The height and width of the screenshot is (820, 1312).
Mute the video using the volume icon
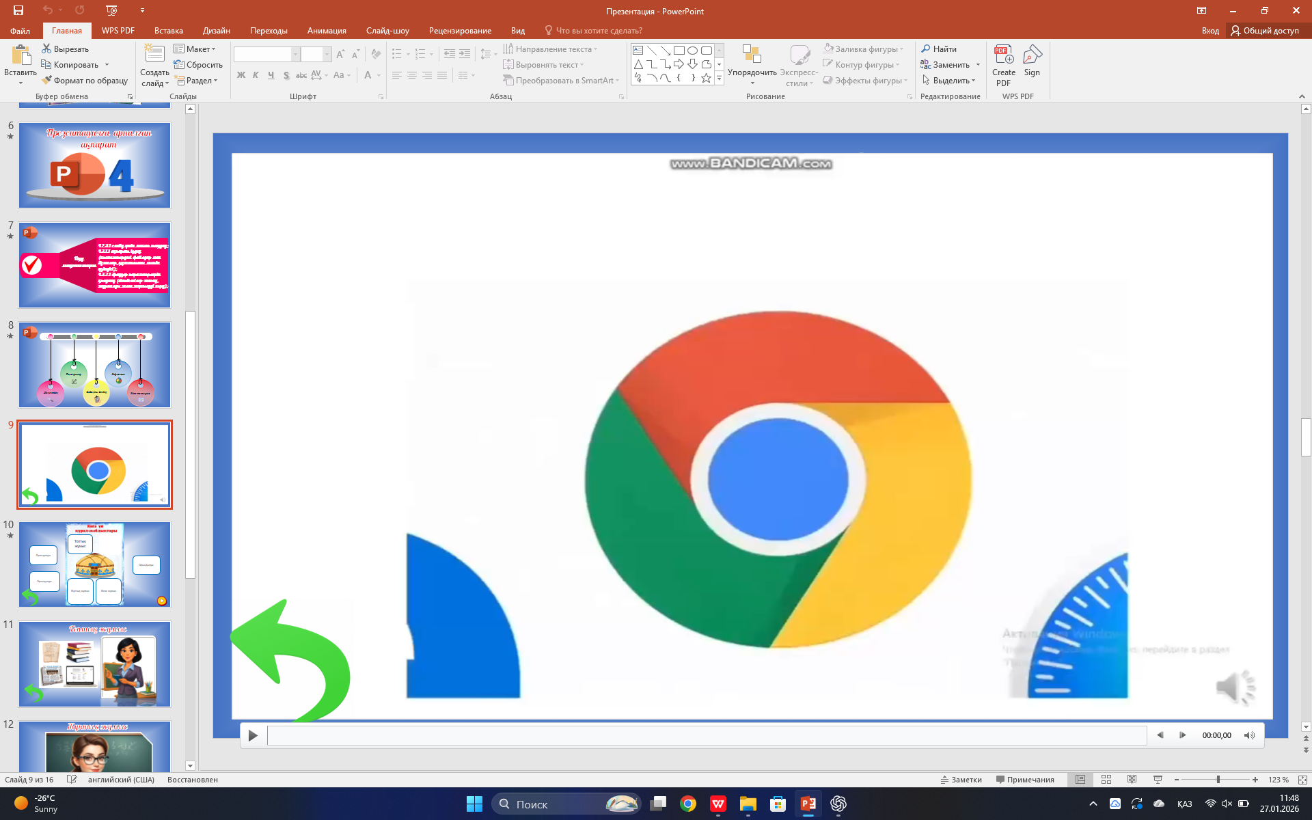(x=1249, y=735)
